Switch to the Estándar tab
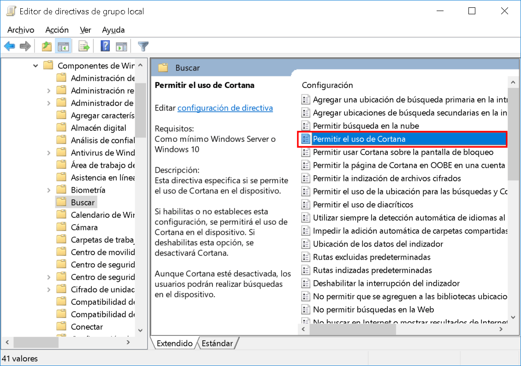521x366 pixels. tap(217, 343)
